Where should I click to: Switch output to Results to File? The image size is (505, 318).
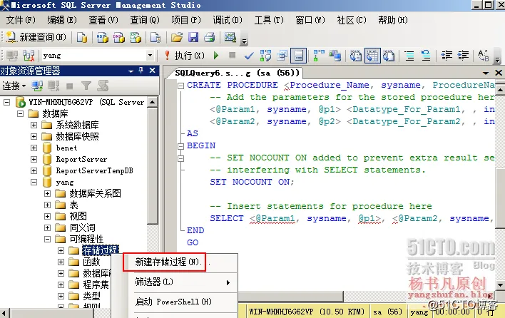tap(389, 56)
